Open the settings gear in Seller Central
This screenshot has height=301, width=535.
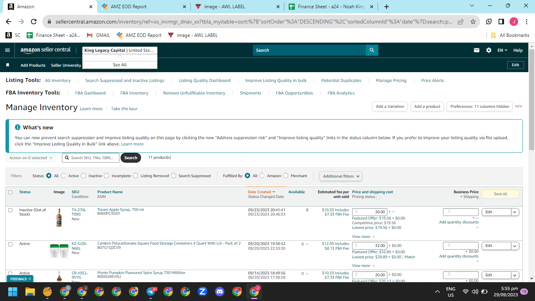[x=489, y=50]
